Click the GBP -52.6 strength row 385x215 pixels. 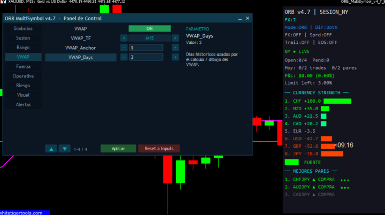310,146
